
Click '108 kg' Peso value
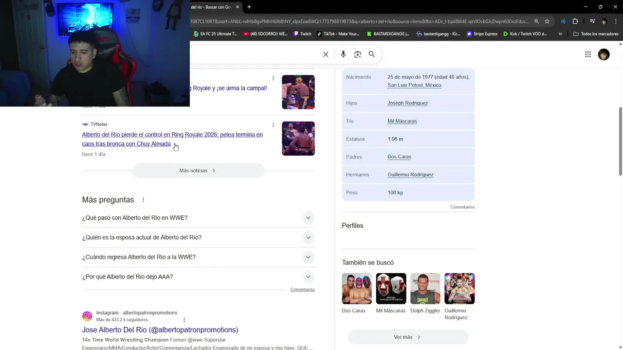[395, 192]
